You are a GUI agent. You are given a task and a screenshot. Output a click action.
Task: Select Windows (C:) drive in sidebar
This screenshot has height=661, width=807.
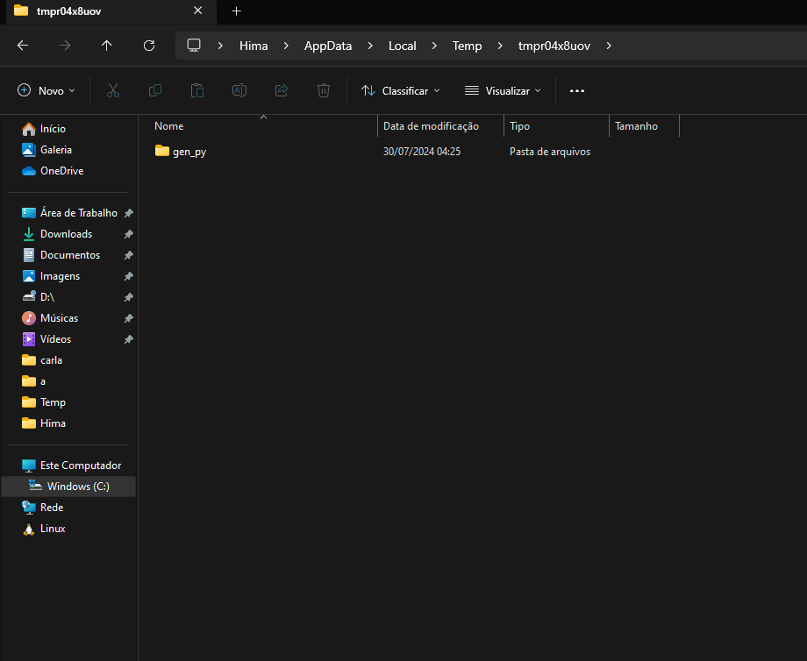pos(68,487)
